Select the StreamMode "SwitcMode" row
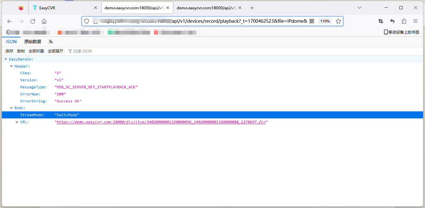The width and height of the screenshot is (425, 208). [x=212, y=115]
